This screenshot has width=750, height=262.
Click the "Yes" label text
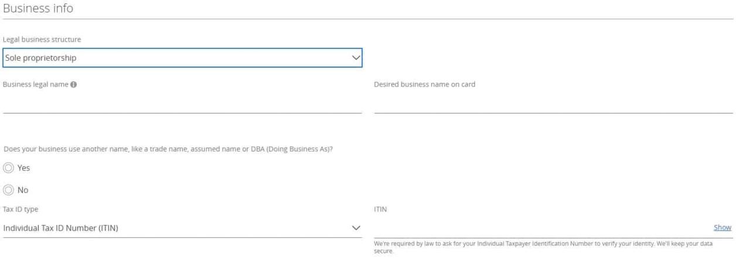[24, 168]
